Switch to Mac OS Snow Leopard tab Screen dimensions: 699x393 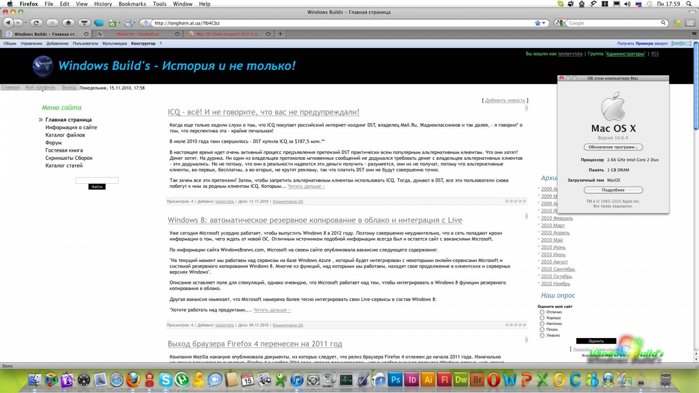point(227,34)
